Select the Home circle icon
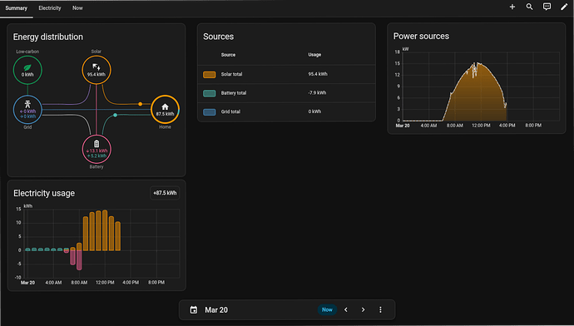574x326 pixels. tap(165, 110)
